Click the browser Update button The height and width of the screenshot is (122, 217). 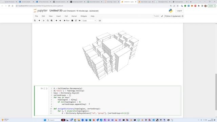(212, 6)
